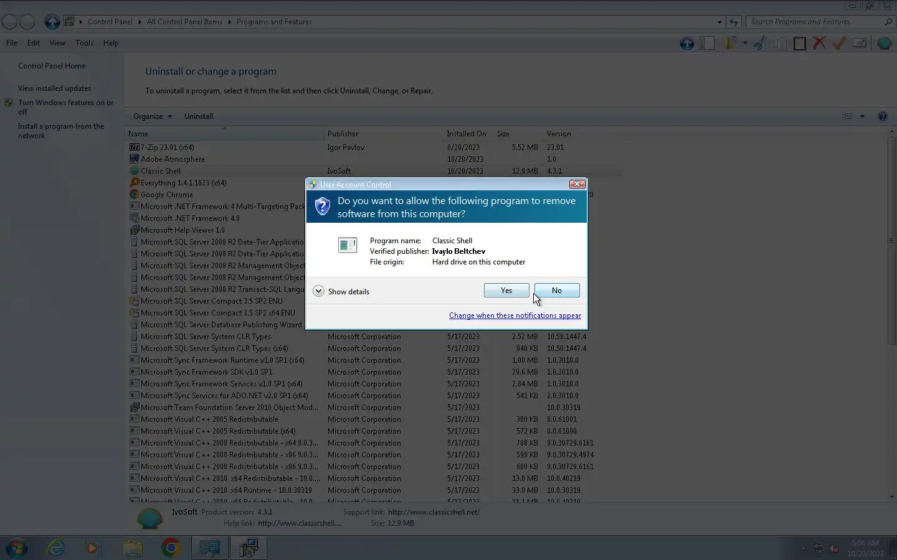
Task: Sort by the Name column header
Action: coord(224,134)
